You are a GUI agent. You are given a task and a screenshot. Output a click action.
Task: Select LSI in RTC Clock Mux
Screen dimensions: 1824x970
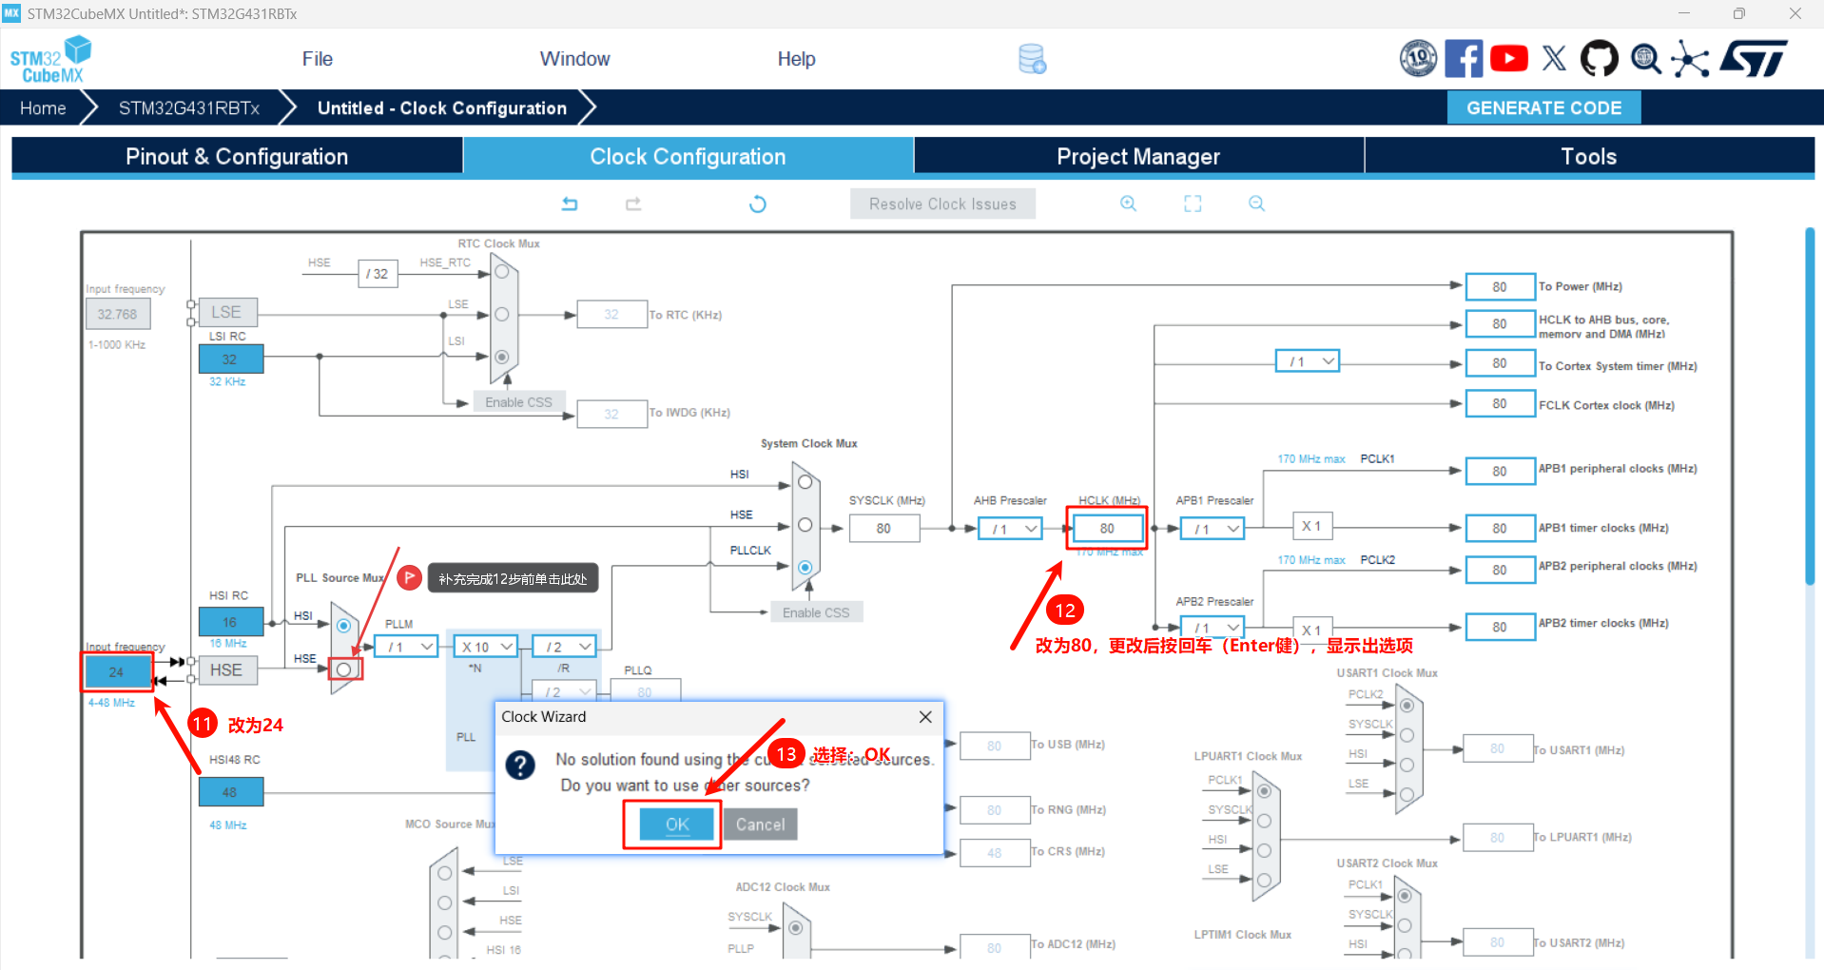(502, 357)
